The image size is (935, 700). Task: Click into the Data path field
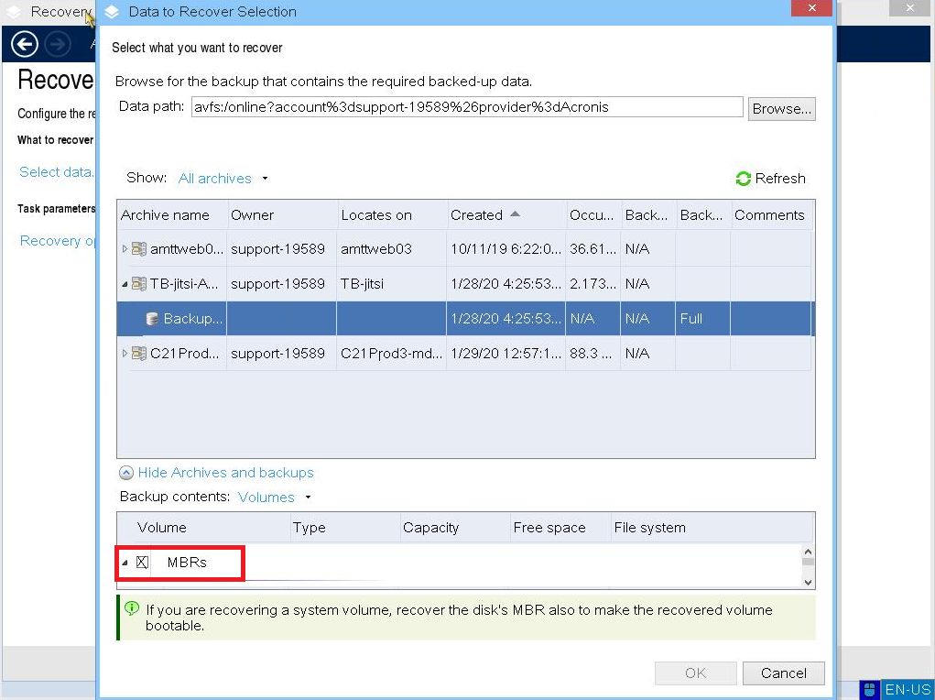(x=467, y=107)
